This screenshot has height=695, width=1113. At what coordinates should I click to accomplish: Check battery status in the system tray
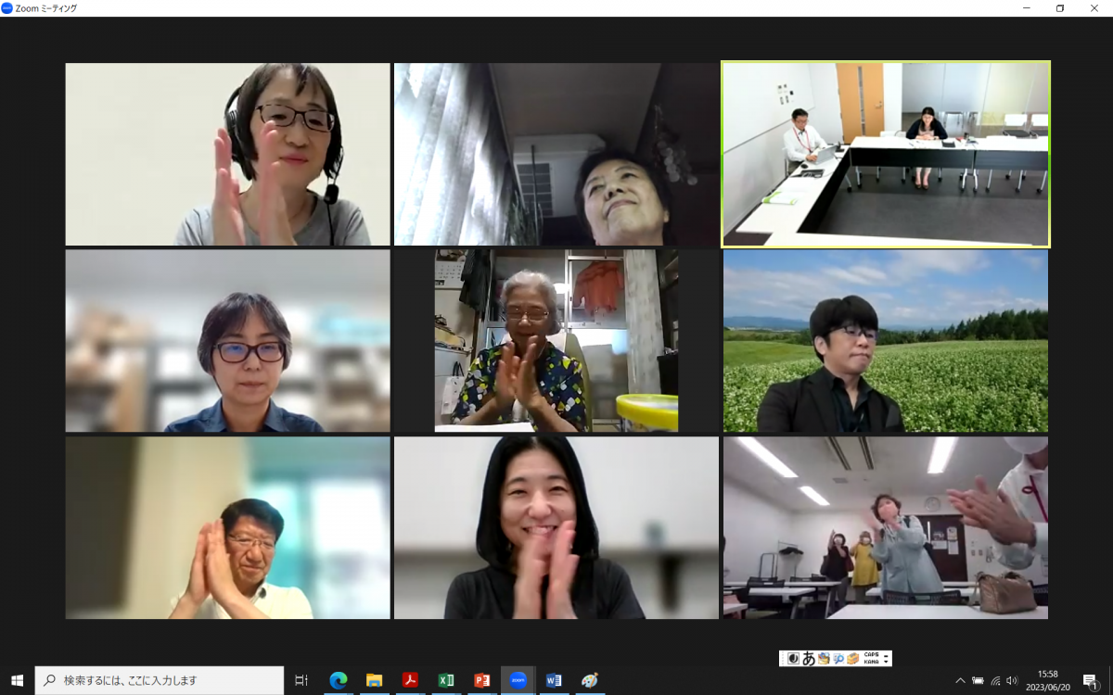coord(978,680)
